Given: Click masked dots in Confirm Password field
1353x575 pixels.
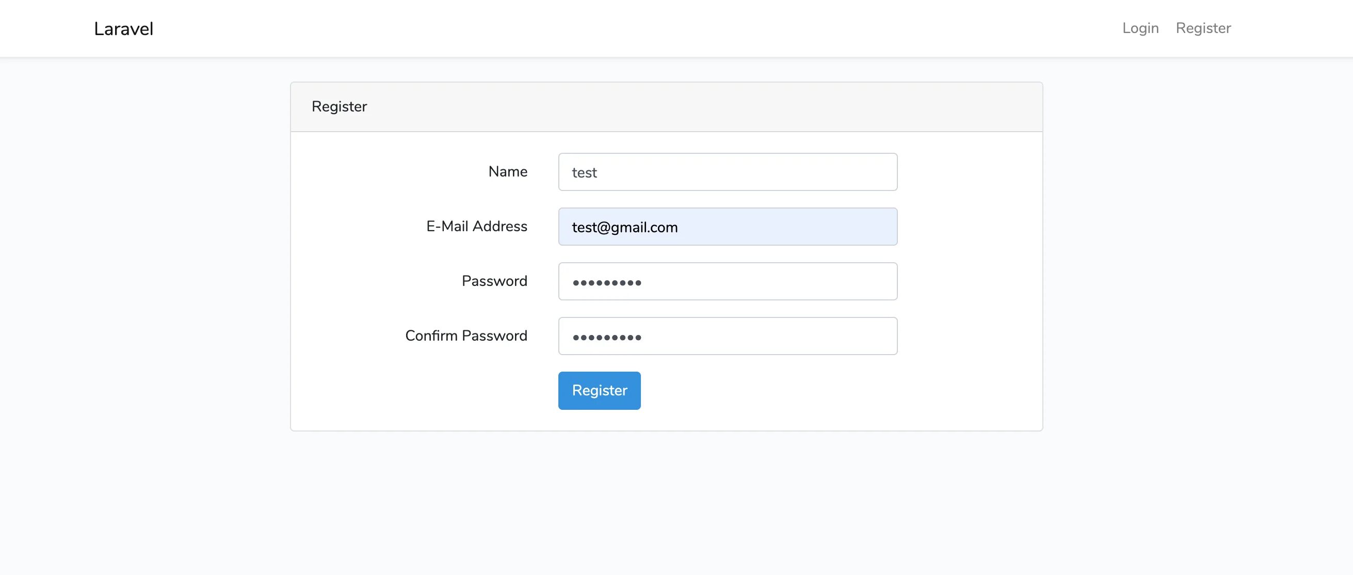Looking at the screenshot, I should pos(607,338).
